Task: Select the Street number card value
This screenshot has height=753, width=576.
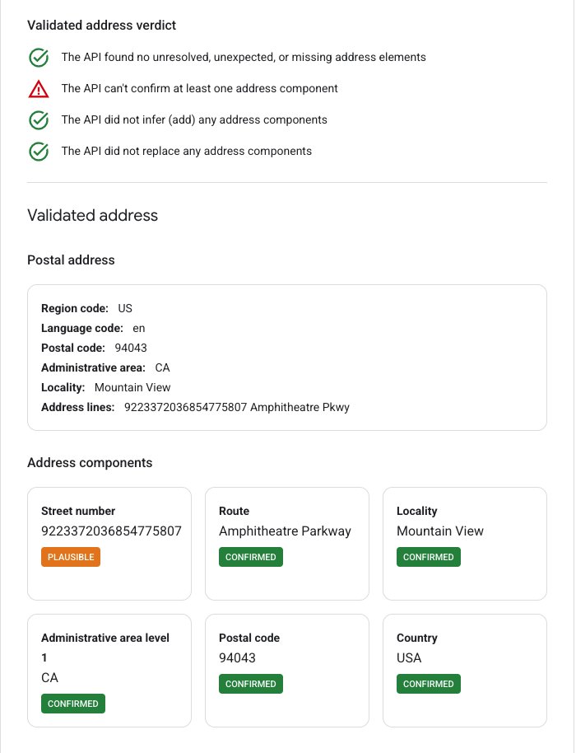Action: coord(111,531)
